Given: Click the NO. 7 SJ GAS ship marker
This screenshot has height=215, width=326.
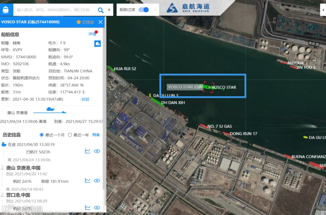Looking at the screenshot, I should [x=204, y=126].
